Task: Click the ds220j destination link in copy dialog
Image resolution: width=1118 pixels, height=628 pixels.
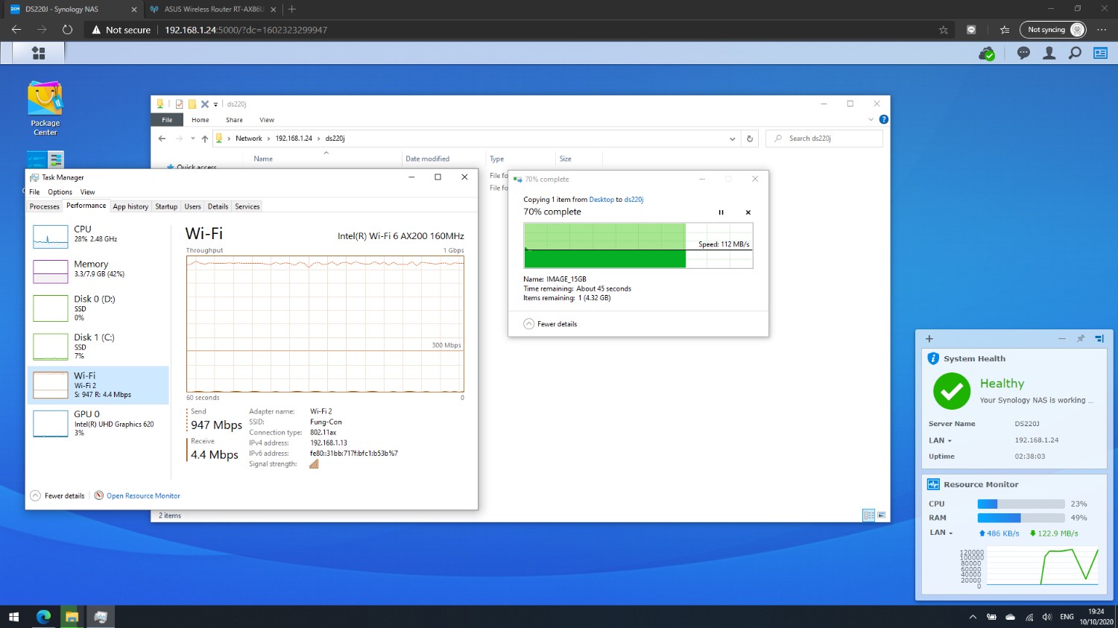Action: tap(634, 200)
